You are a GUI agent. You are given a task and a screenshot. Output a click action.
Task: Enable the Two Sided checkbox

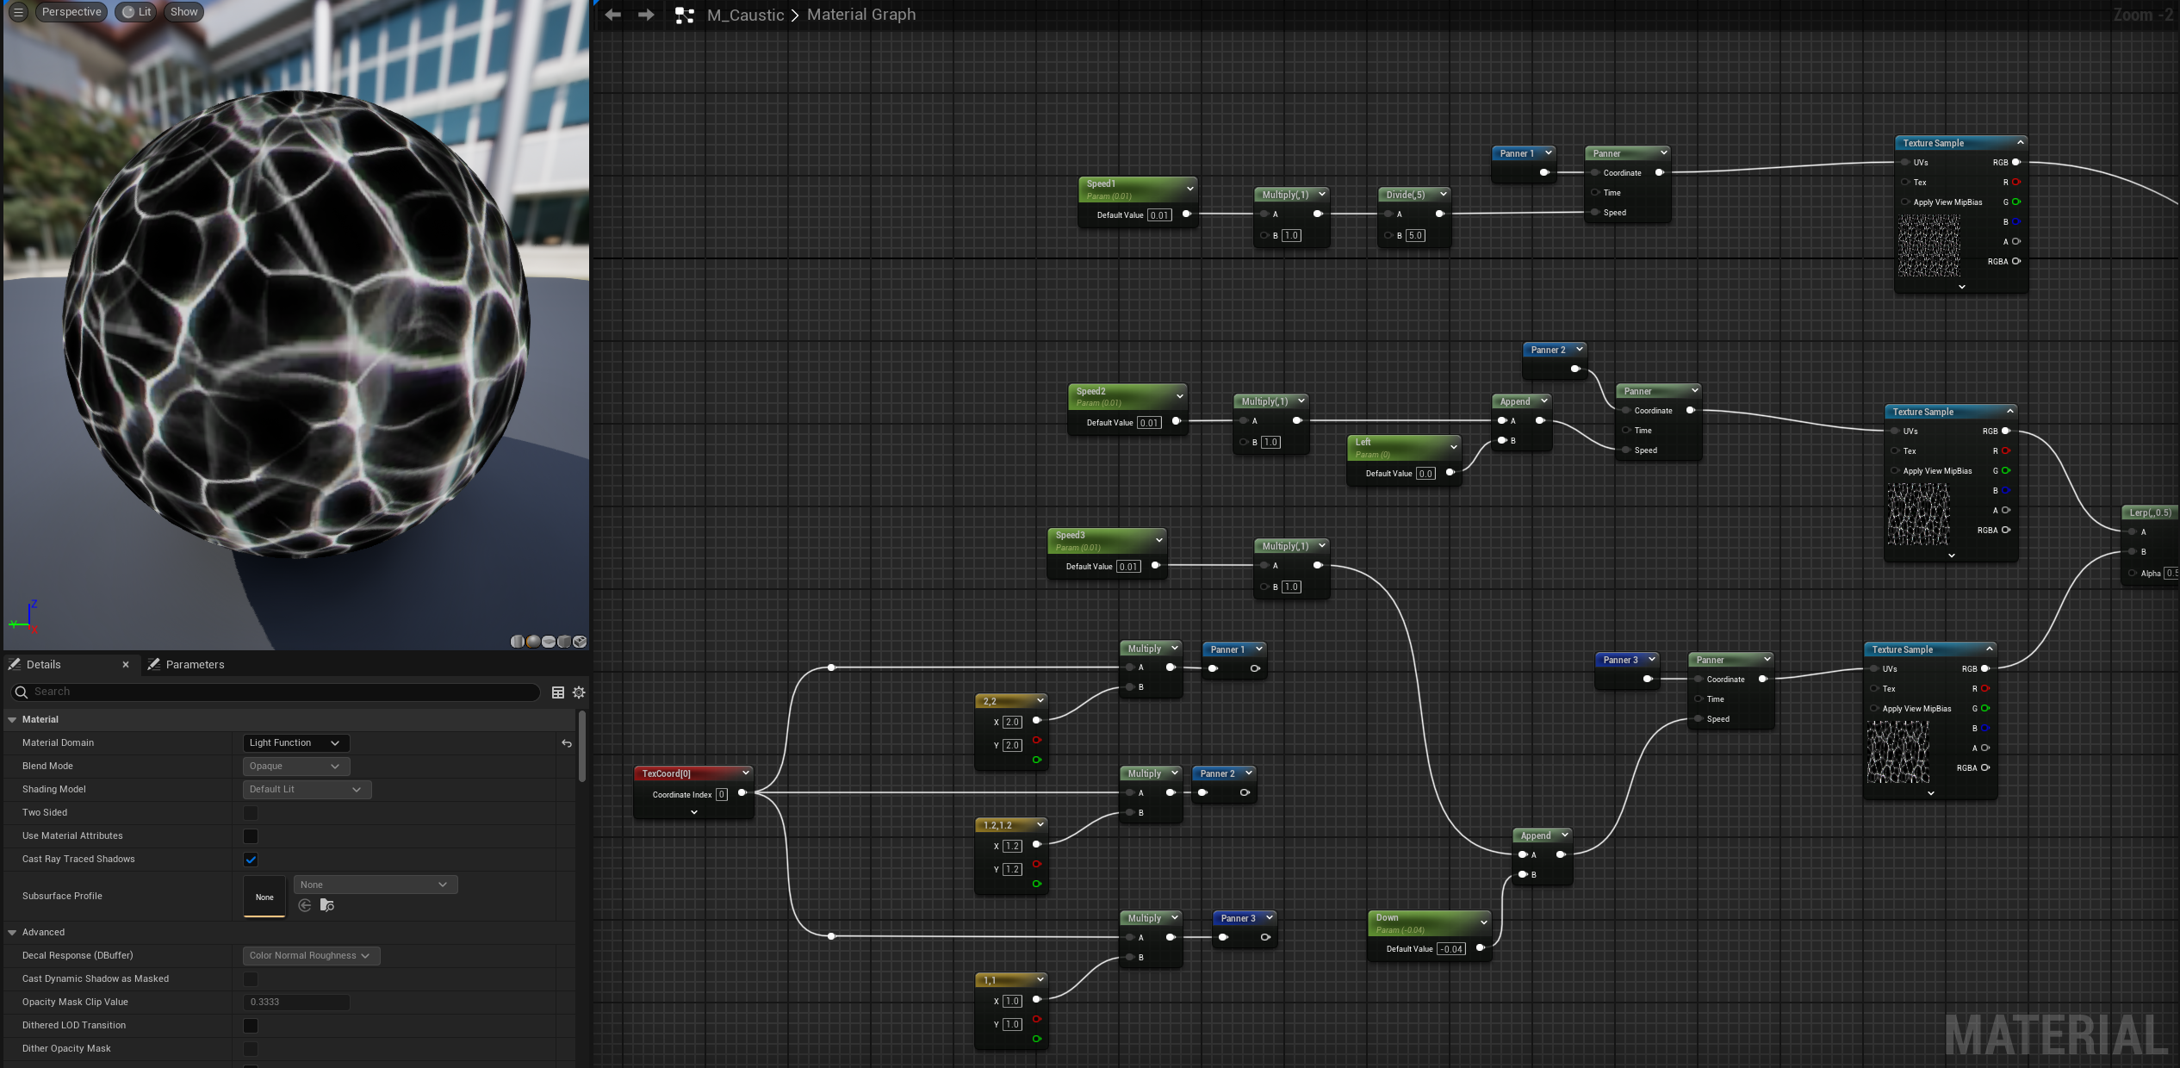[x=251, y=813]
